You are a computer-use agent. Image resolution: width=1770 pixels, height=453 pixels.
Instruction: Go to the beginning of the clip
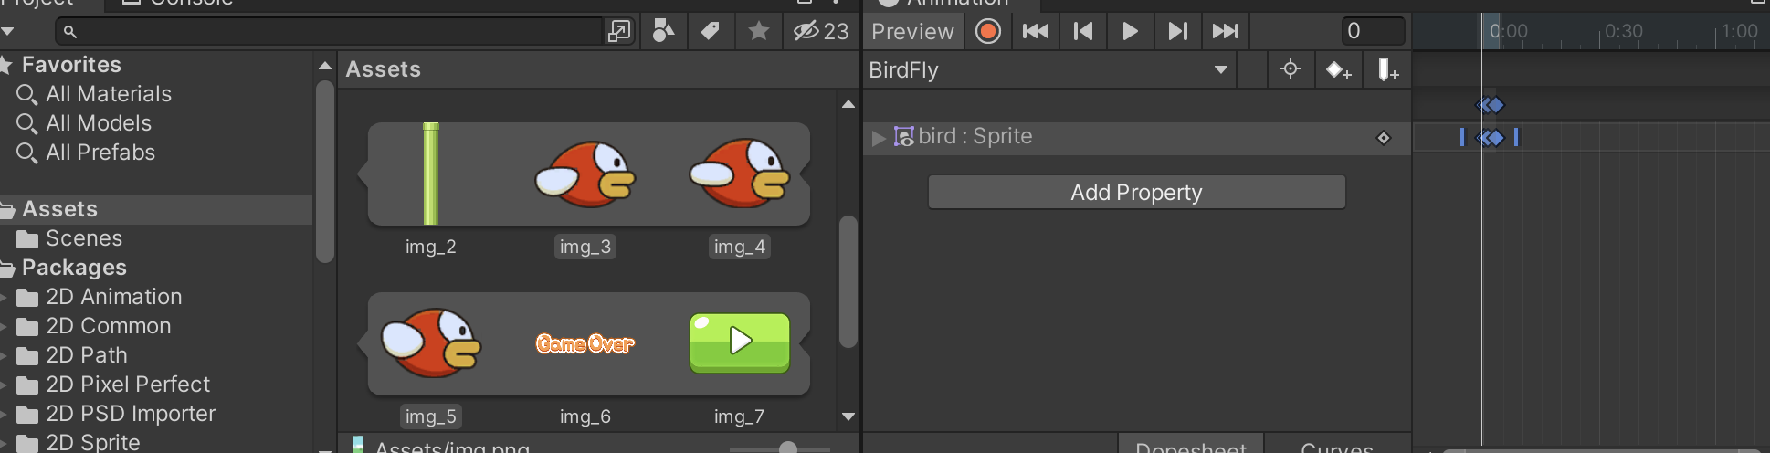tap(1035, 31)
